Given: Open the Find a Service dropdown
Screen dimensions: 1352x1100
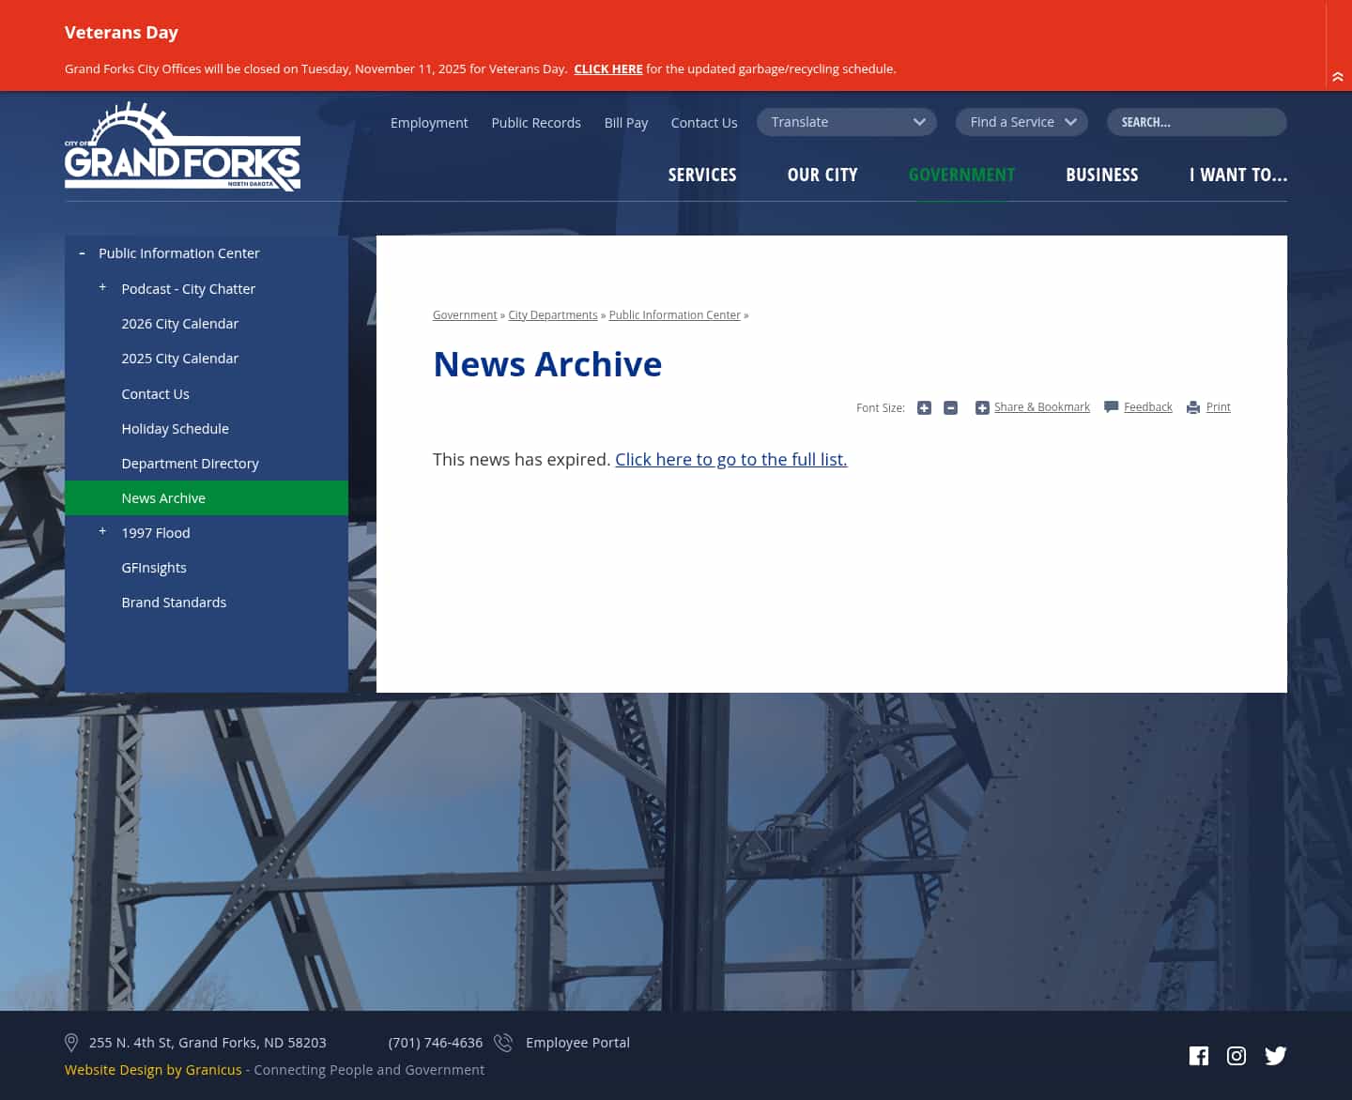Looking at the screenshot, I should click(1022, 122).
